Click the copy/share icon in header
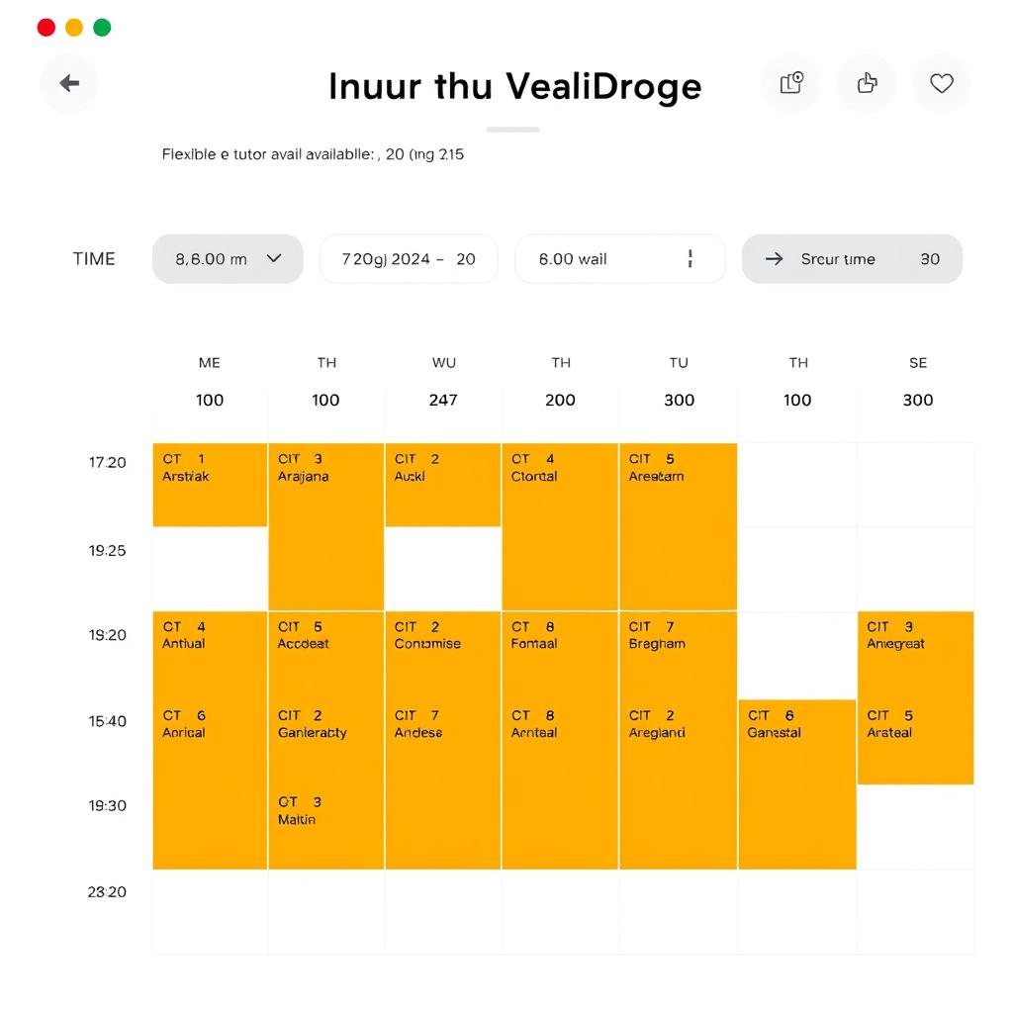1013x1013 pixels. 790,84
